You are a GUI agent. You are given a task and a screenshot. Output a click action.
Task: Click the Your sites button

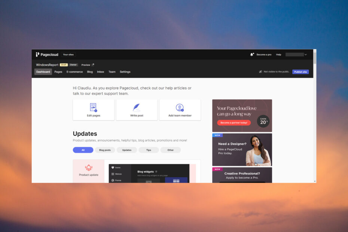point(68,55)
